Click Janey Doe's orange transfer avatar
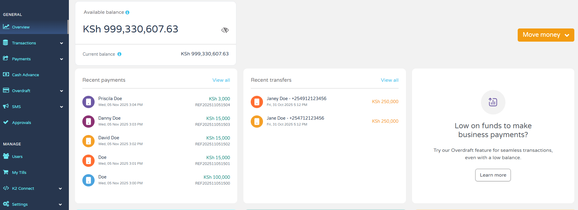The width and height of the screenshot is (578, 210). pyautogui.click(x=257, y=102)
